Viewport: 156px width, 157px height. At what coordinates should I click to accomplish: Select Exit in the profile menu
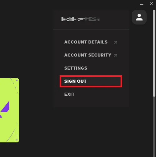coord(69,94)
